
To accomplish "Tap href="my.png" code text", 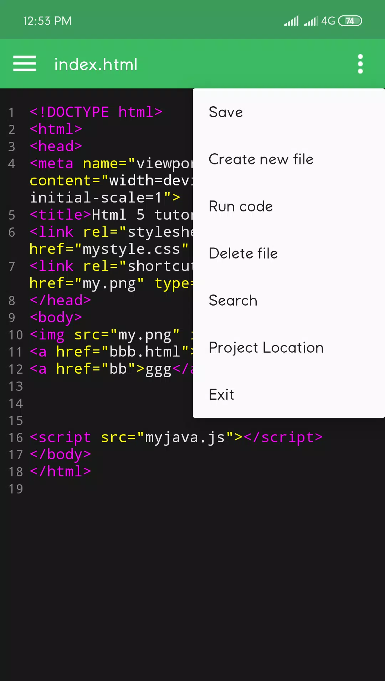I will coord(87,283).
